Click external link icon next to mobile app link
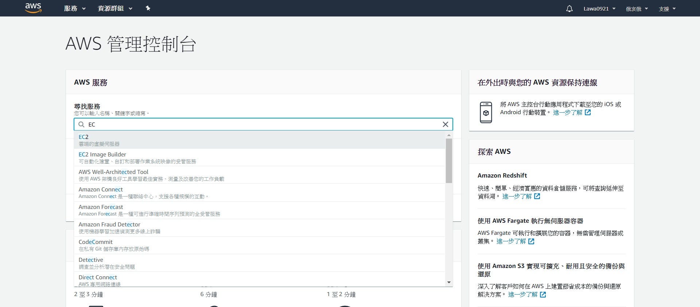Viewport: 700px width, 307px height. tap(588, 112)
